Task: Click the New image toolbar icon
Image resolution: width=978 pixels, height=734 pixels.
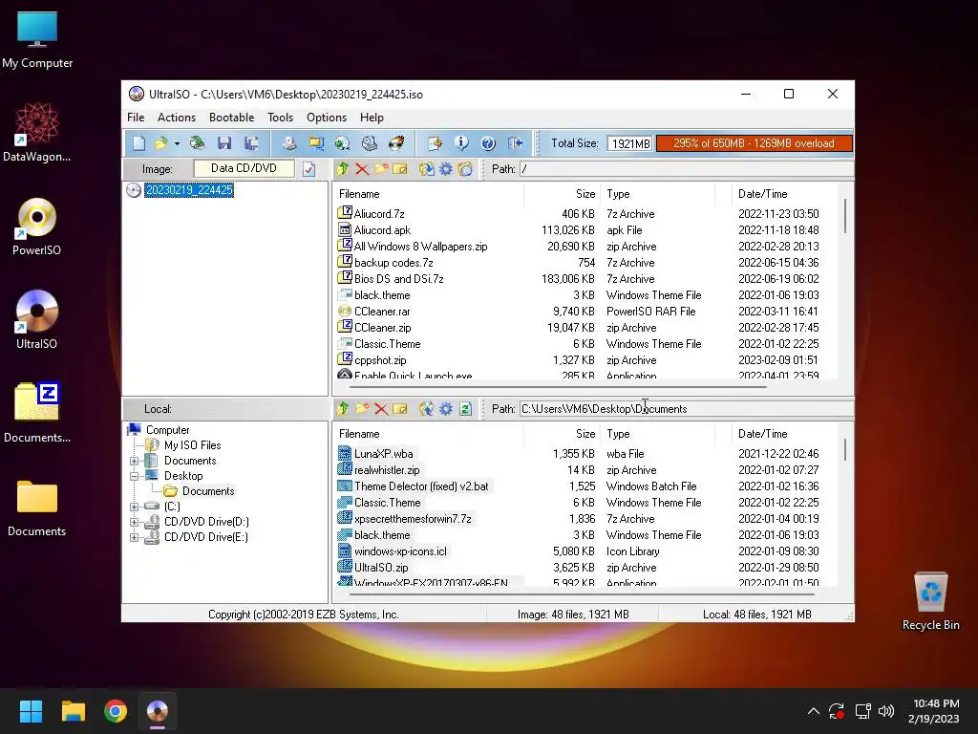Action: (138, 143)
